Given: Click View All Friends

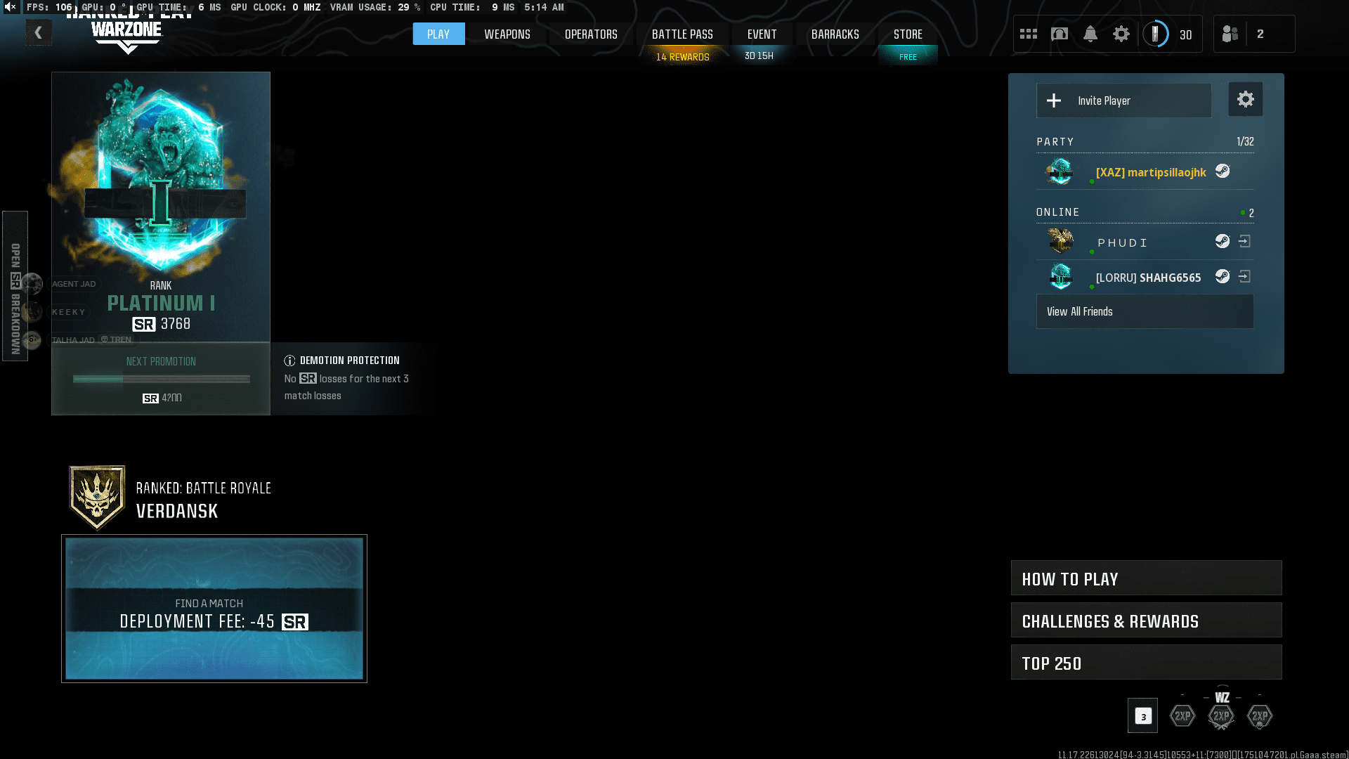Looking at the screenshot, I should click(1145, 311).
